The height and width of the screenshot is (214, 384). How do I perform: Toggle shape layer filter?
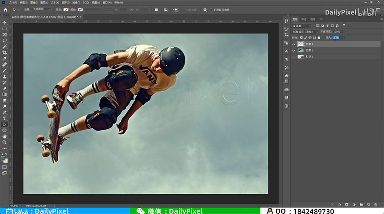332,26
